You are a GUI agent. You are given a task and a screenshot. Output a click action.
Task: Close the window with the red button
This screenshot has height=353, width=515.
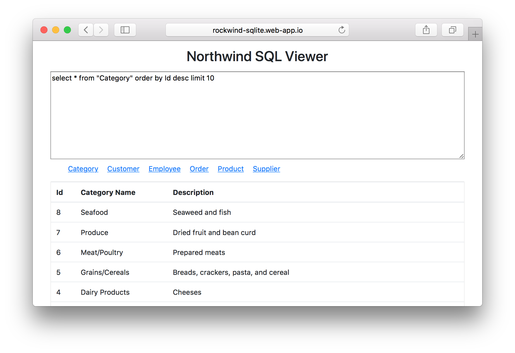(44, 30)
